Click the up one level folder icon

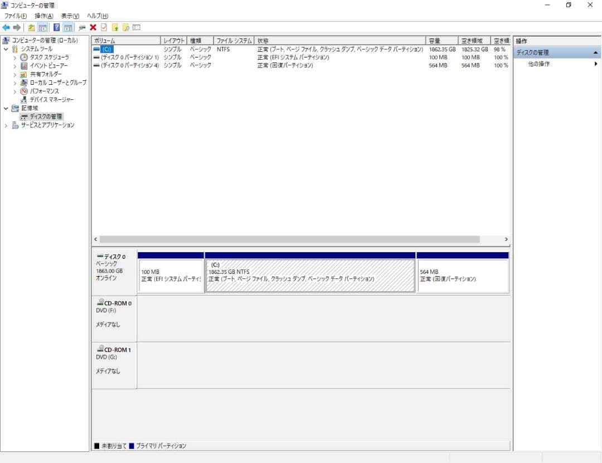[31, 27]
